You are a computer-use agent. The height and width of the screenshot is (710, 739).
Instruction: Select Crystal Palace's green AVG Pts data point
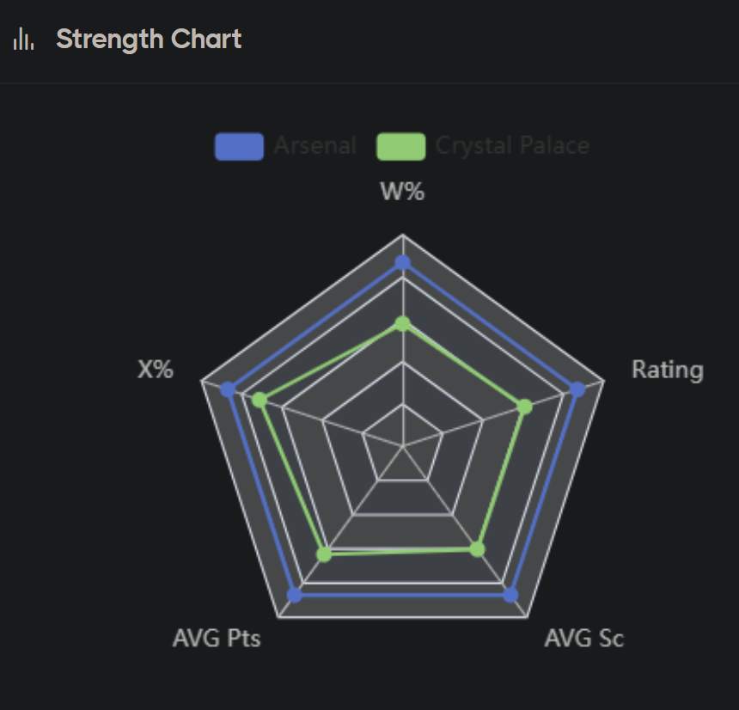coord(324,554)
